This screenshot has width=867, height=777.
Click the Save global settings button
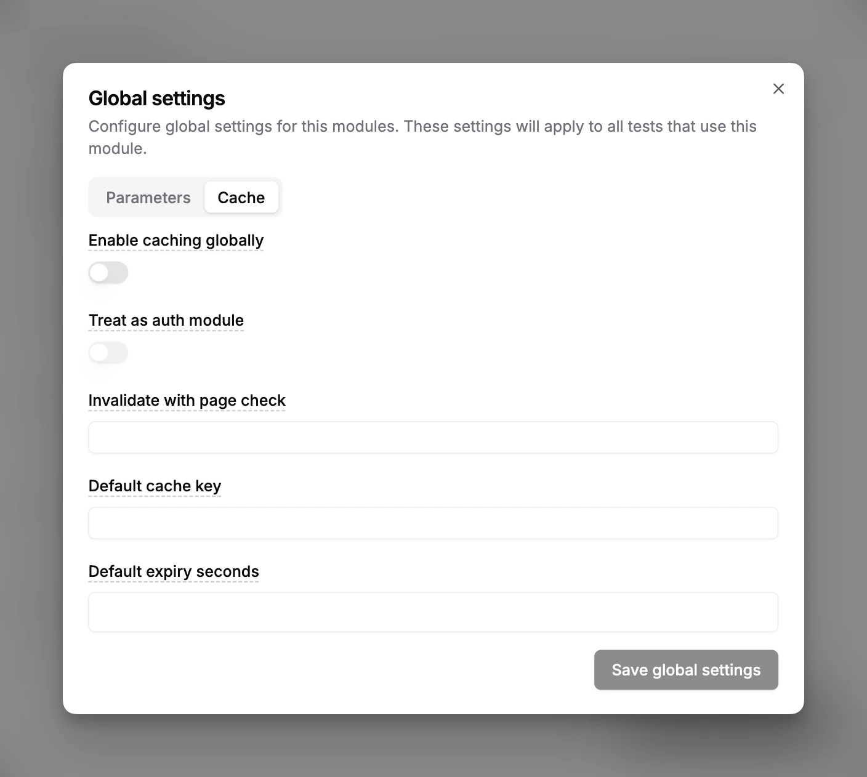click(x=685, y=670)
